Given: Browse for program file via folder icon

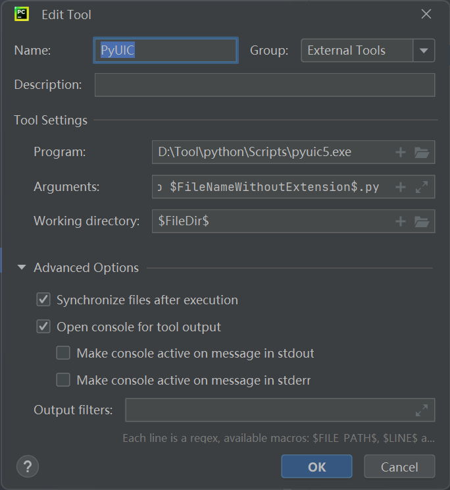Looking at the screenshot, I should click(x=422, y=153).
